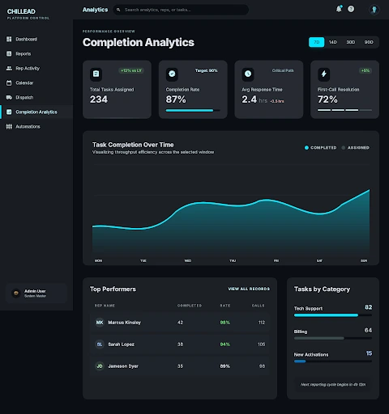
Task: Go to Rep Activity page
Action: point(36,68)
